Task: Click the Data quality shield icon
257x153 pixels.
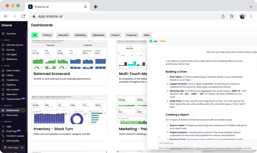Action: tap(3, 141)
